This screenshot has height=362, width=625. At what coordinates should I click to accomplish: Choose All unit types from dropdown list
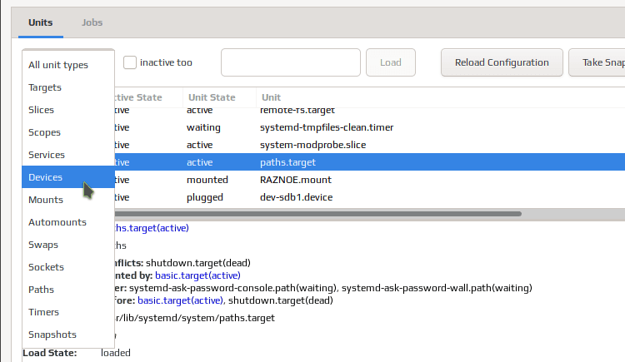(x=68, y=65)
